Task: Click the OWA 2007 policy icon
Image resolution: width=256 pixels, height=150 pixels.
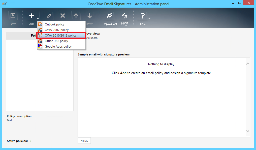Action: 40,30
